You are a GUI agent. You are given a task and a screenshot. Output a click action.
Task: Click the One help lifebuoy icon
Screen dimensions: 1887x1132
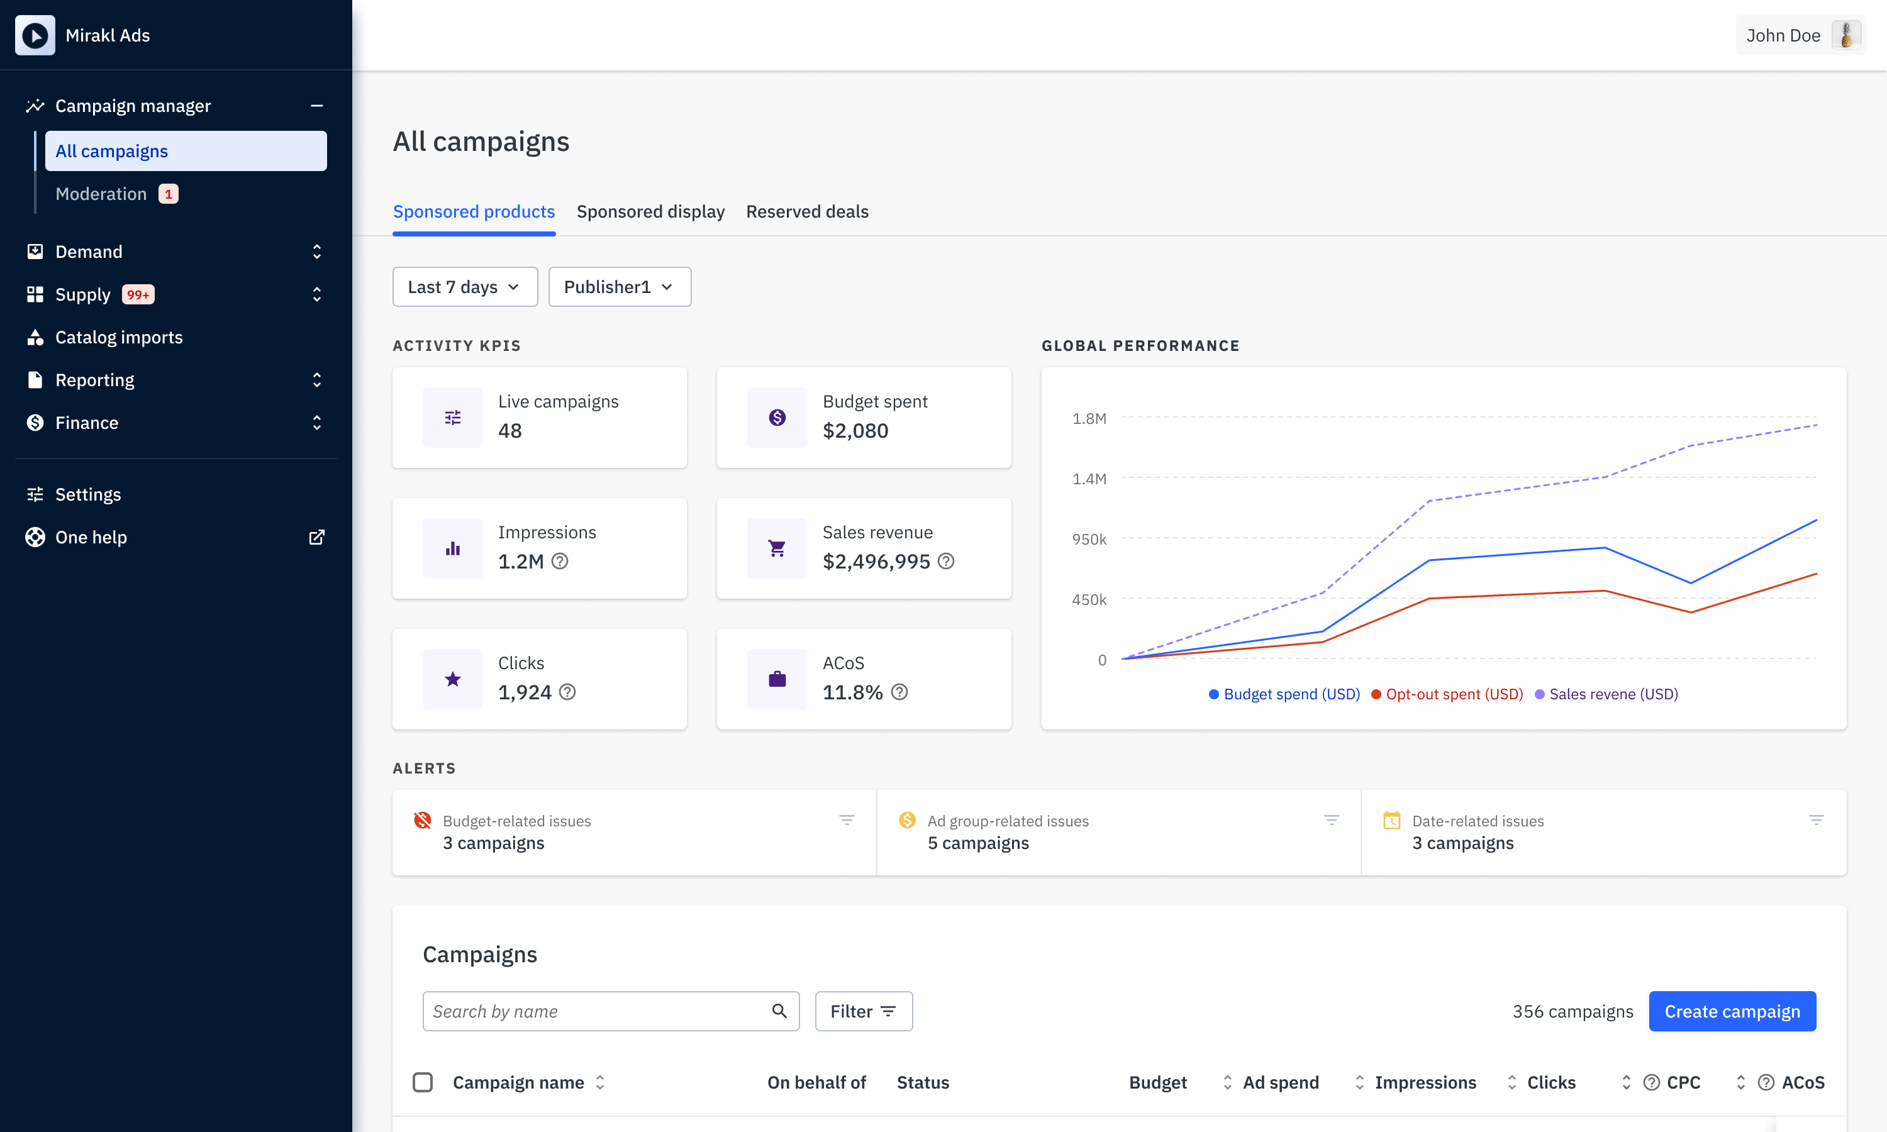35,537
